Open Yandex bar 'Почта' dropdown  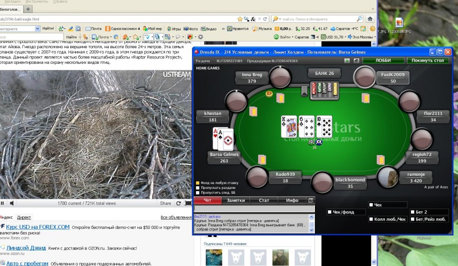coord(102,37)
